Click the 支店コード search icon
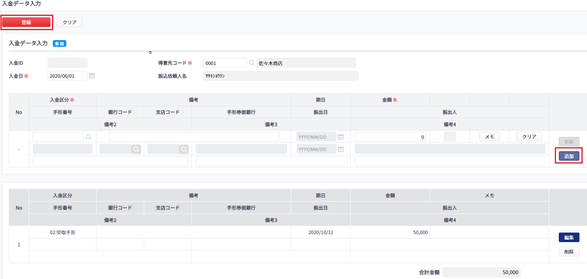This screenshot has height=279, width=587. [x=184, y=149]
